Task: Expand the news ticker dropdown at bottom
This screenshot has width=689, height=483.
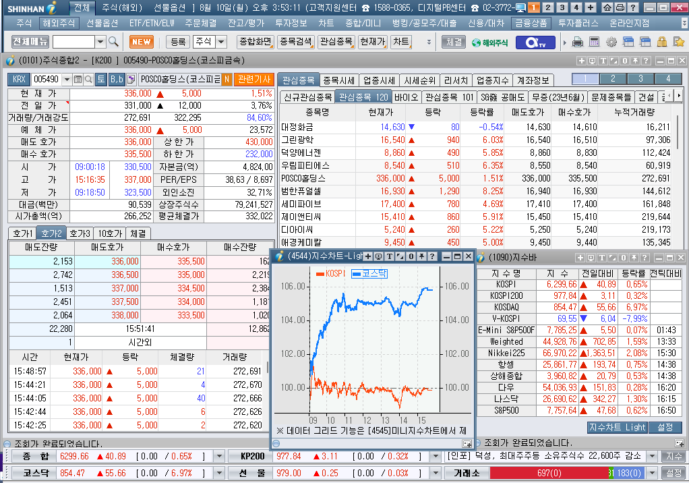Action: pyautogui.click(x=652, y=456)
